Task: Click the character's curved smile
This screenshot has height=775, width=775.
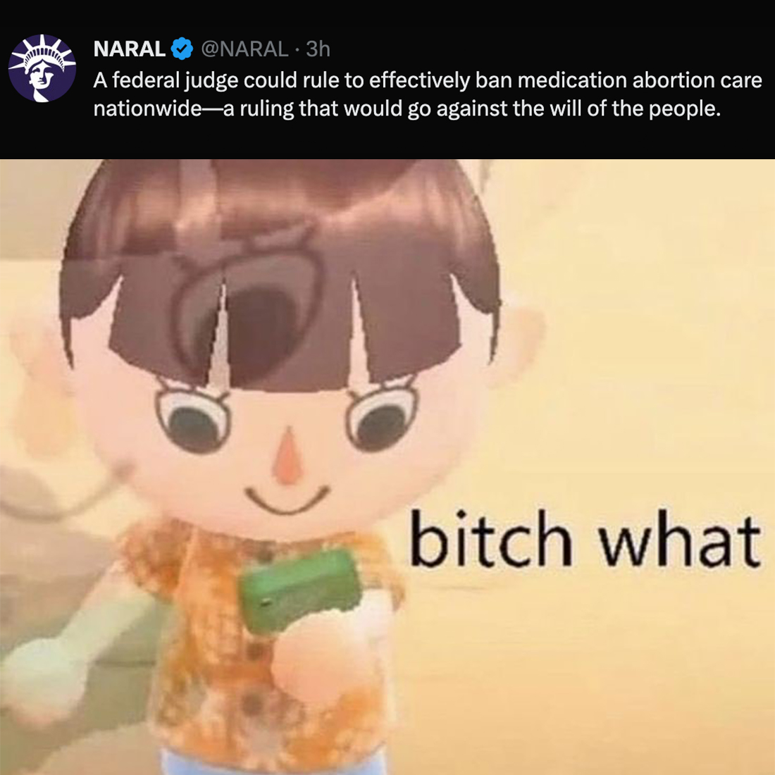Action: tap(287, 501)
